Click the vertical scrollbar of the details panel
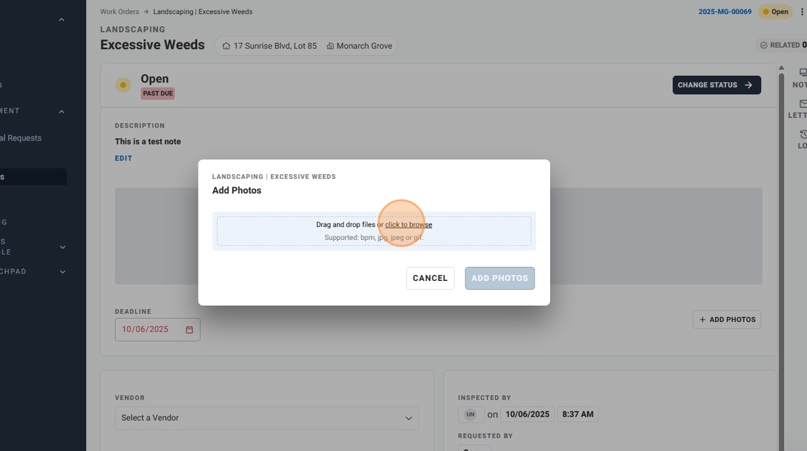 [781, 262]
